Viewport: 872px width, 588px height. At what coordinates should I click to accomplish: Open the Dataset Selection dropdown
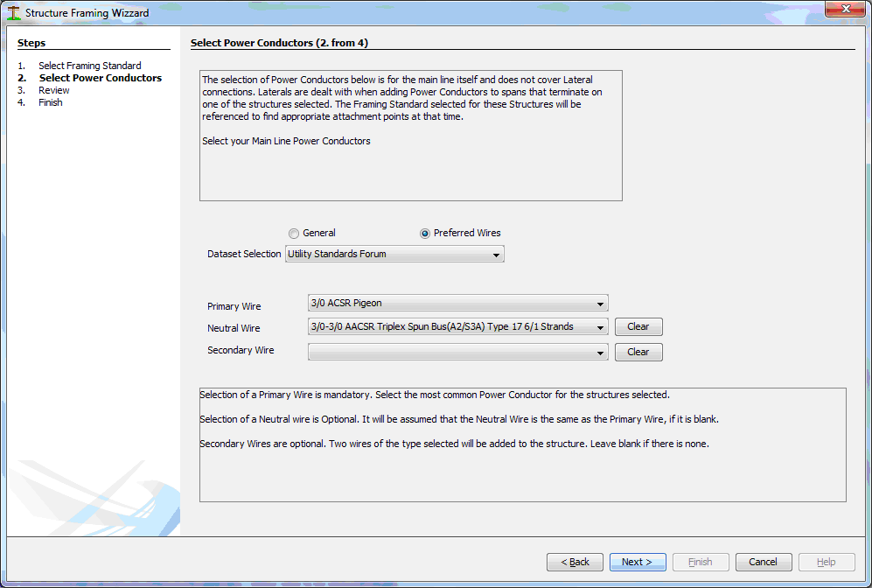[x=394, y=255]
